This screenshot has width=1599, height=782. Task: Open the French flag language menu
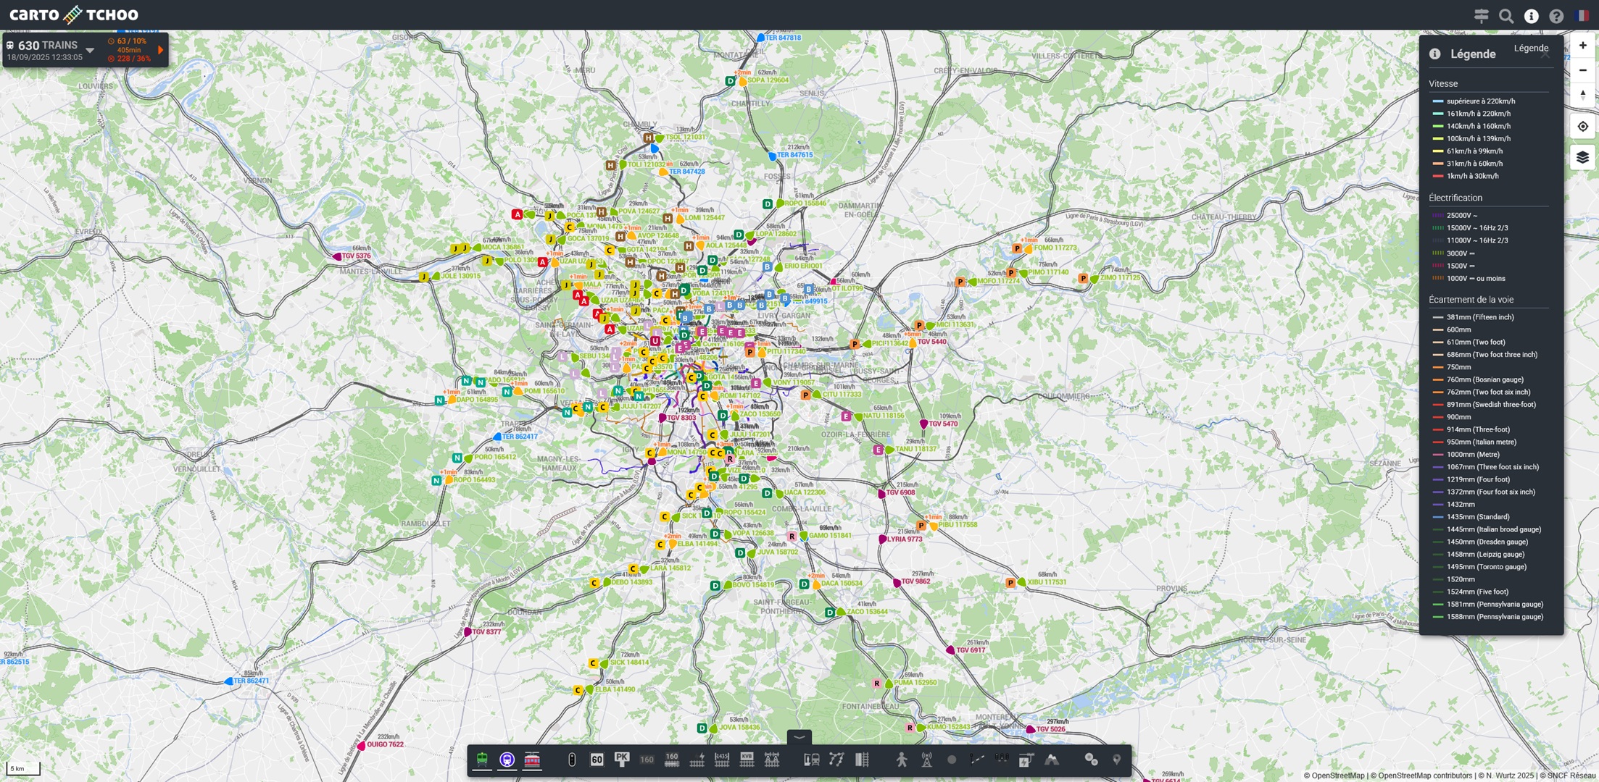(x=1582, y=16)
